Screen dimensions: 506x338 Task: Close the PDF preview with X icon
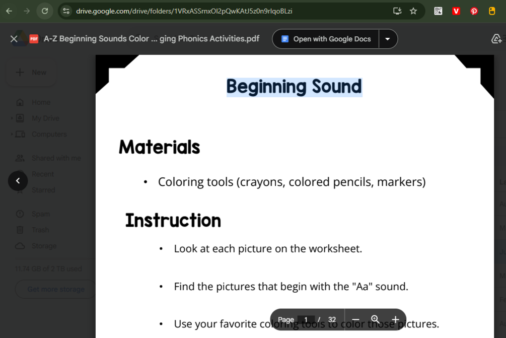pos(14,39)
